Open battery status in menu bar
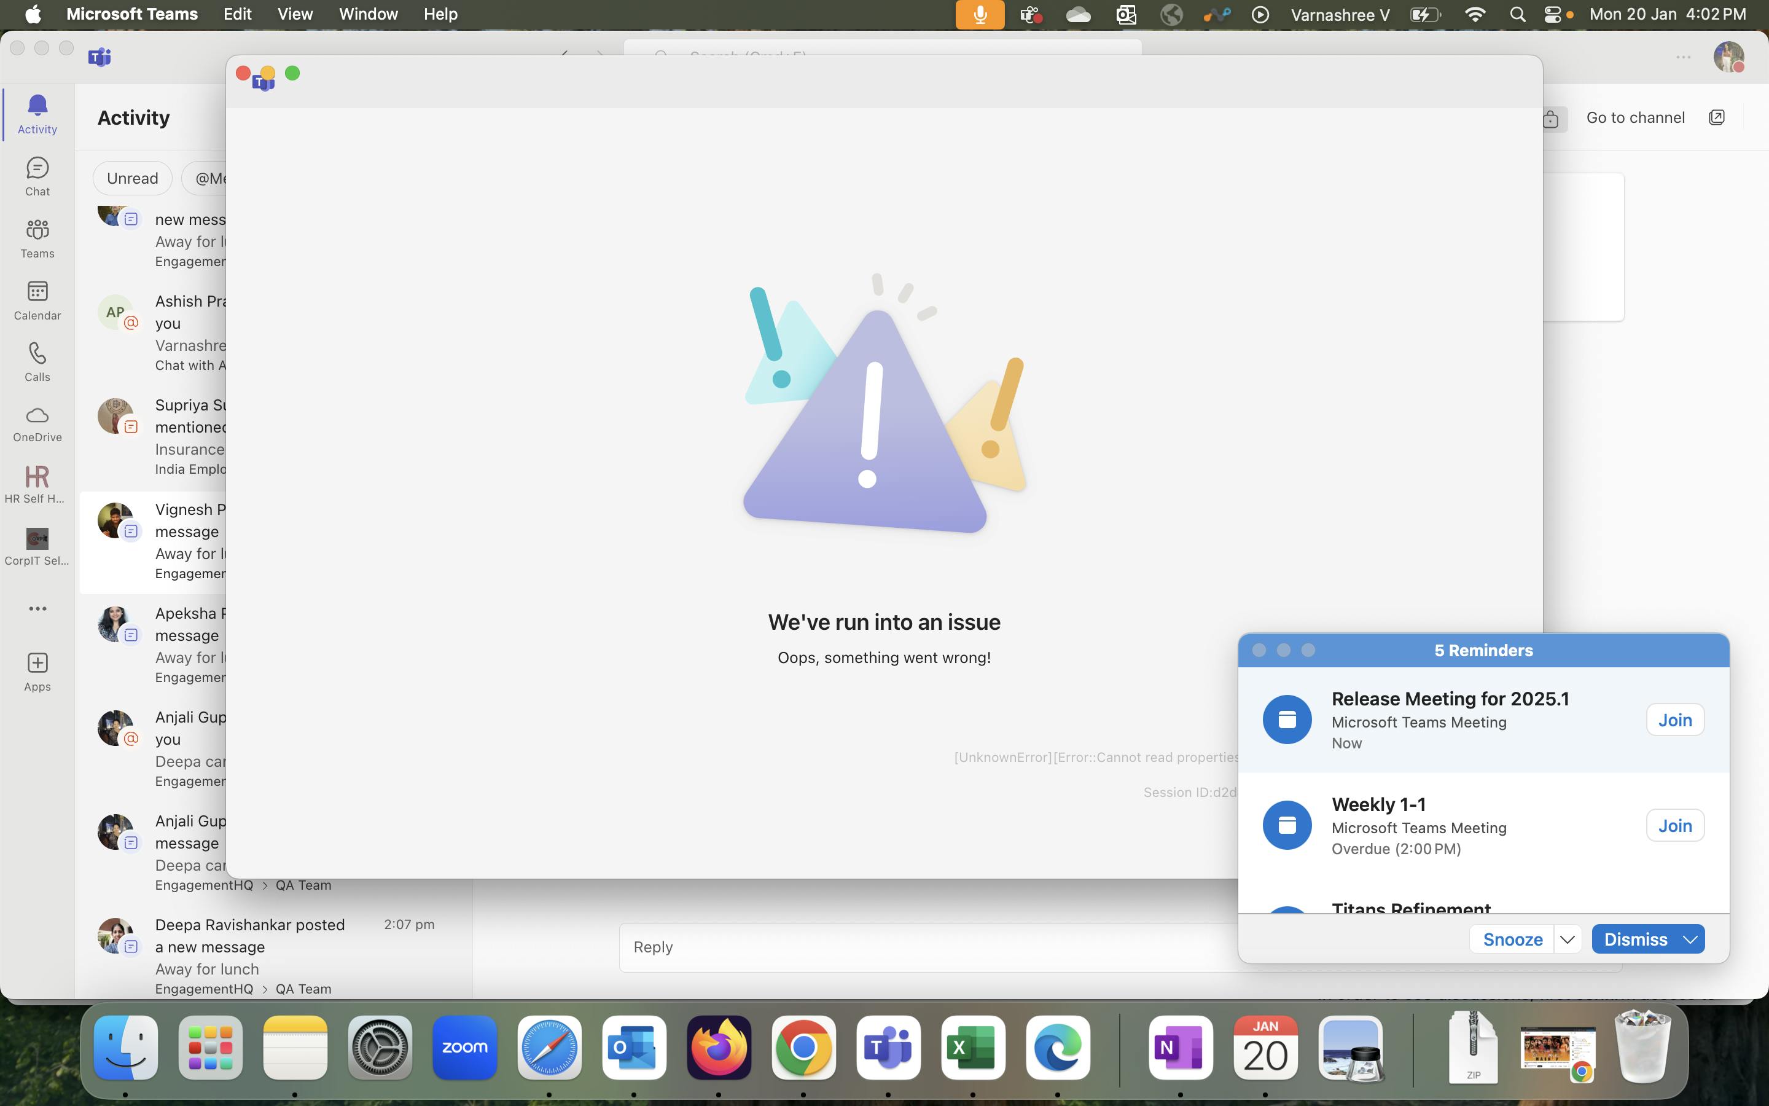 point(1426,15)
